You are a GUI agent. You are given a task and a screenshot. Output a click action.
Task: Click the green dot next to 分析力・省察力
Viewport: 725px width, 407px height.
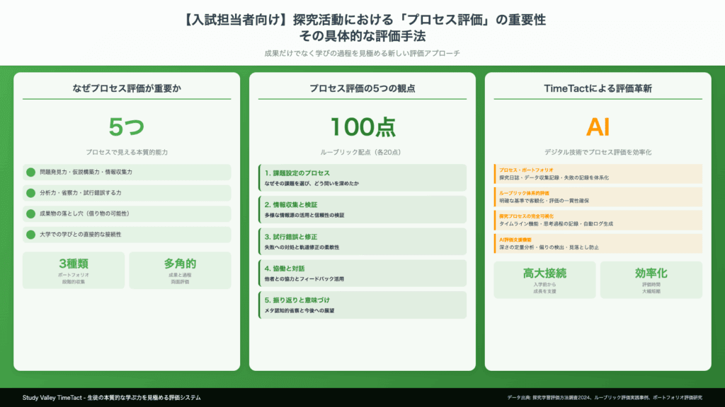30,193
